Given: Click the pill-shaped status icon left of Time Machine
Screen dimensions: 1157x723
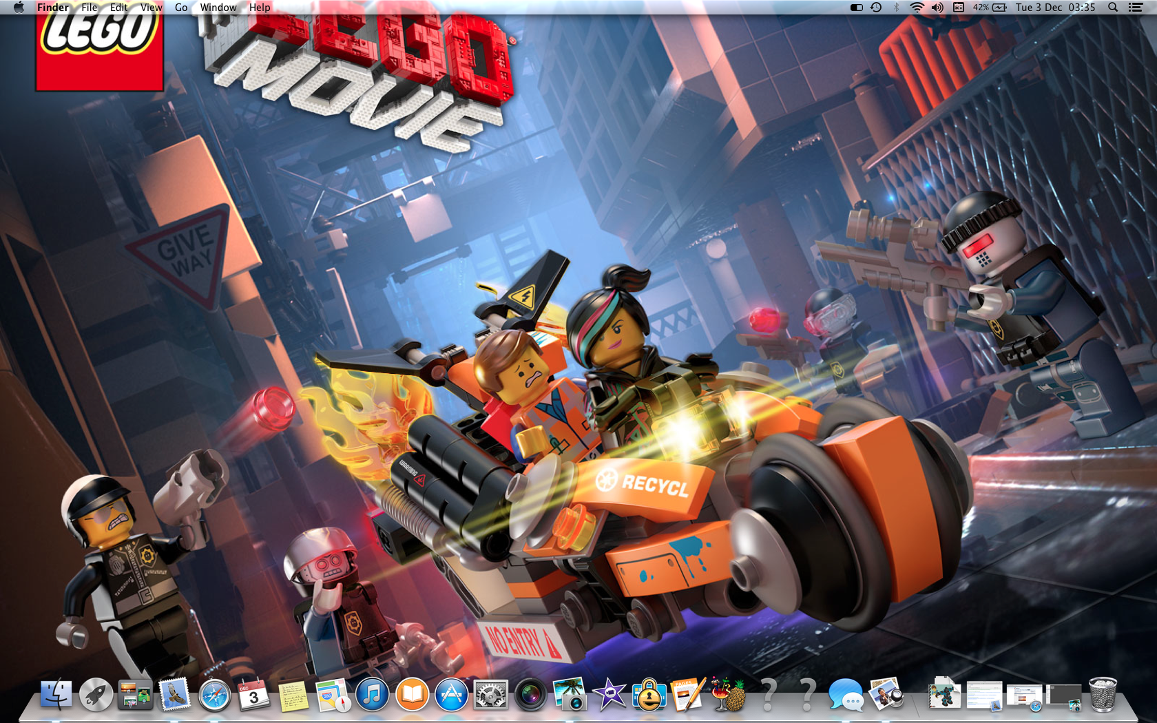Looking at the screenshot, I should tap(856, 8).
